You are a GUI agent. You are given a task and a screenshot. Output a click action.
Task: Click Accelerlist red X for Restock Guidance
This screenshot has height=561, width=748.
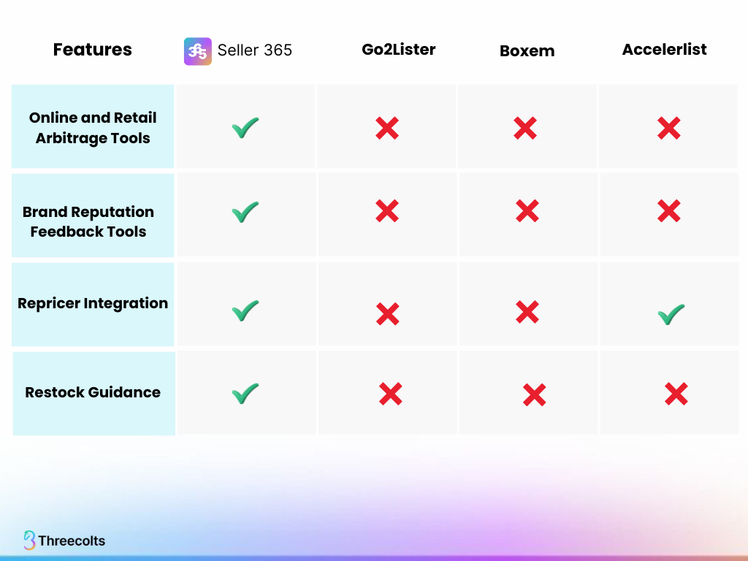pyautogui.click(x=676, y=394)
